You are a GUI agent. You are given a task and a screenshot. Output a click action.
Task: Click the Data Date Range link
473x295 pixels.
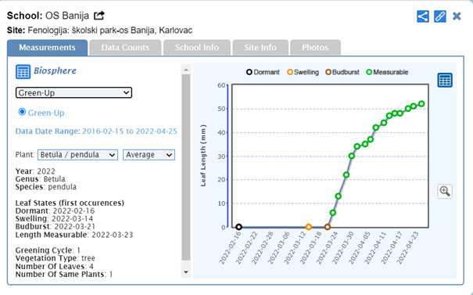(x=96, y=131)
